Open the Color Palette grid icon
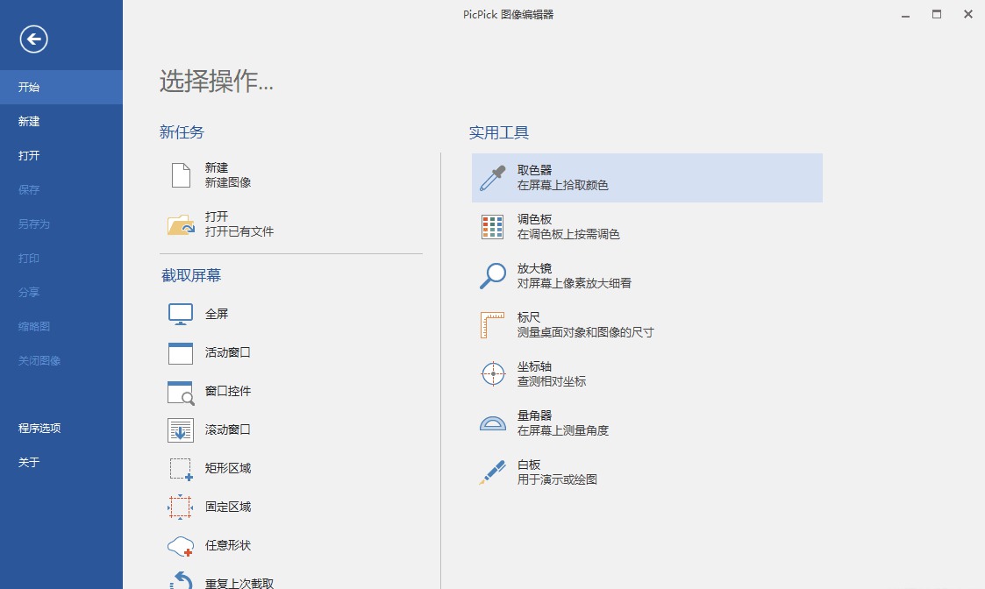This screenshot has width=985, height=589. (x=492, y=227)
